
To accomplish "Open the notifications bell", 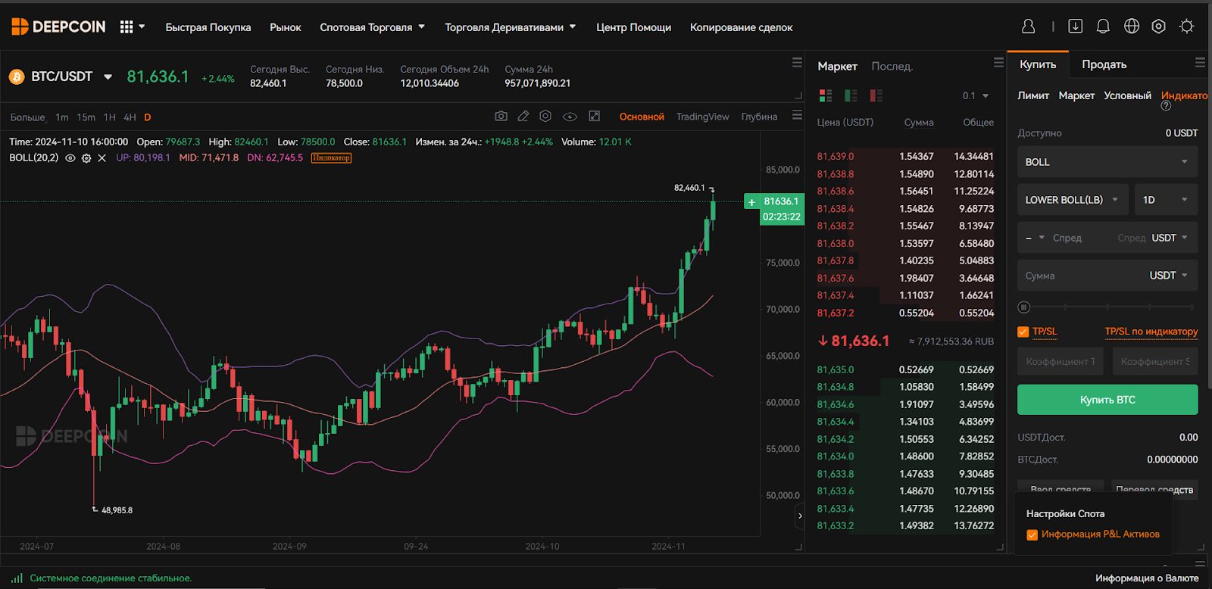I will (x=1103, y=26).
